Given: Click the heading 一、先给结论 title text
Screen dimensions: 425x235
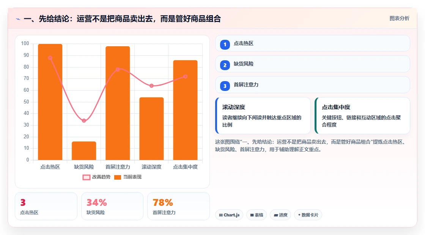Looking at the screenshot, I should [x=122, y=19].
